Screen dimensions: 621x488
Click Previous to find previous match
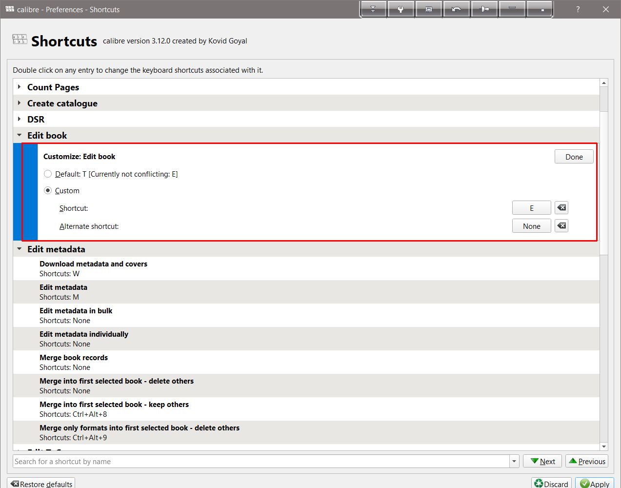click(587, 461)
